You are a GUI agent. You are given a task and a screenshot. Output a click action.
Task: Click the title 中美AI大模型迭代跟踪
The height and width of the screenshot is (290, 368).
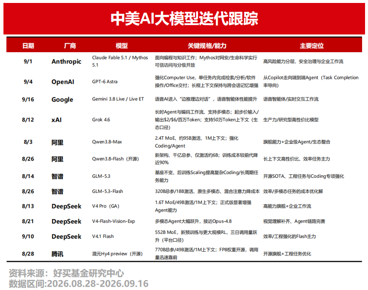pyautogui.click(x=184, y=19)
